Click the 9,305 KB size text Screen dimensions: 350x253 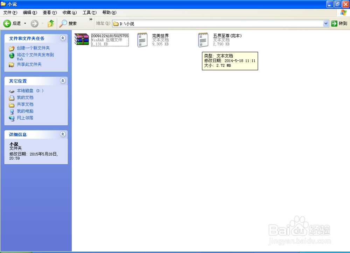[x=161, y=44]
